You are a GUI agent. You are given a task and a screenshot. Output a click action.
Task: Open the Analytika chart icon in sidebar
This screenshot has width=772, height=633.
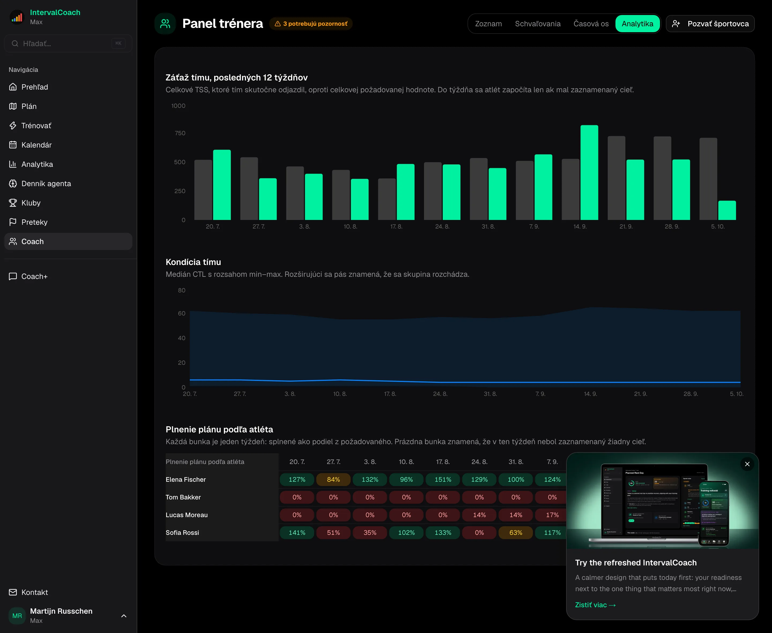point(13,164)
